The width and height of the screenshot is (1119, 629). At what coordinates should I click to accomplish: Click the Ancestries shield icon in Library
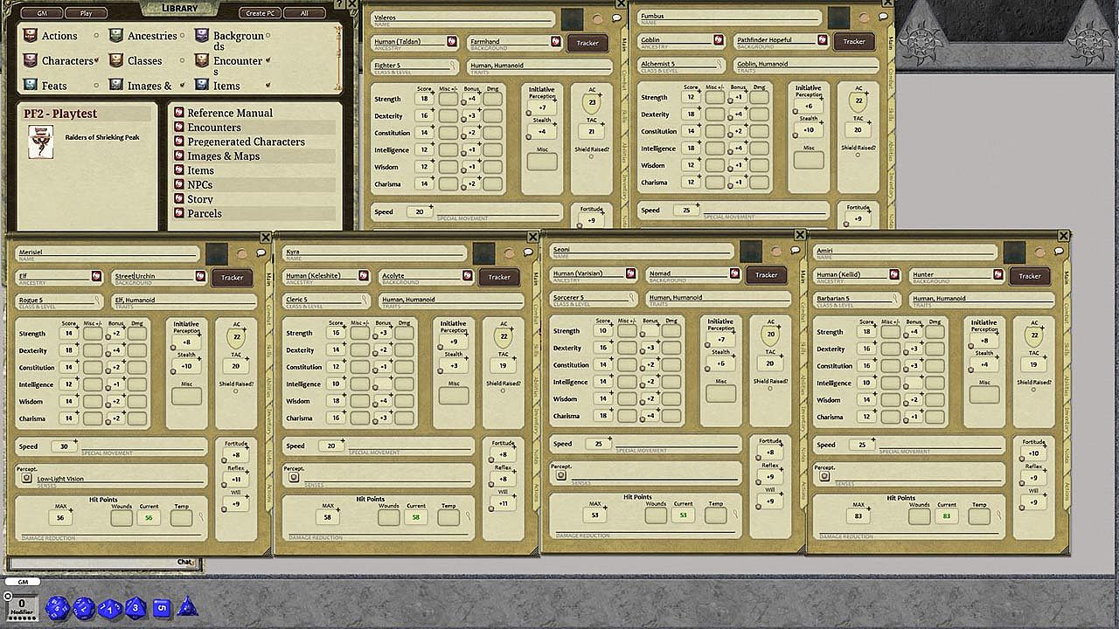(116, 36)
